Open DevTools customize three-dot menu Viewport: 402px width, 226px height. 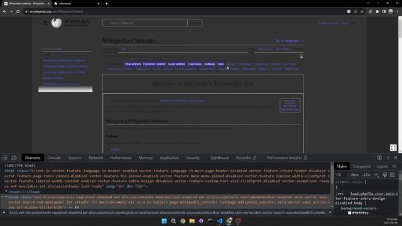tap(388, 158)
